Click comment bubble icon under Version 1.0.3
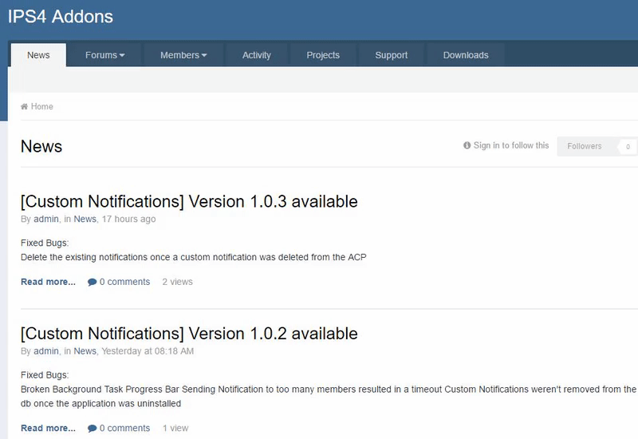638x439 pixels. click(x=93, y=282)
